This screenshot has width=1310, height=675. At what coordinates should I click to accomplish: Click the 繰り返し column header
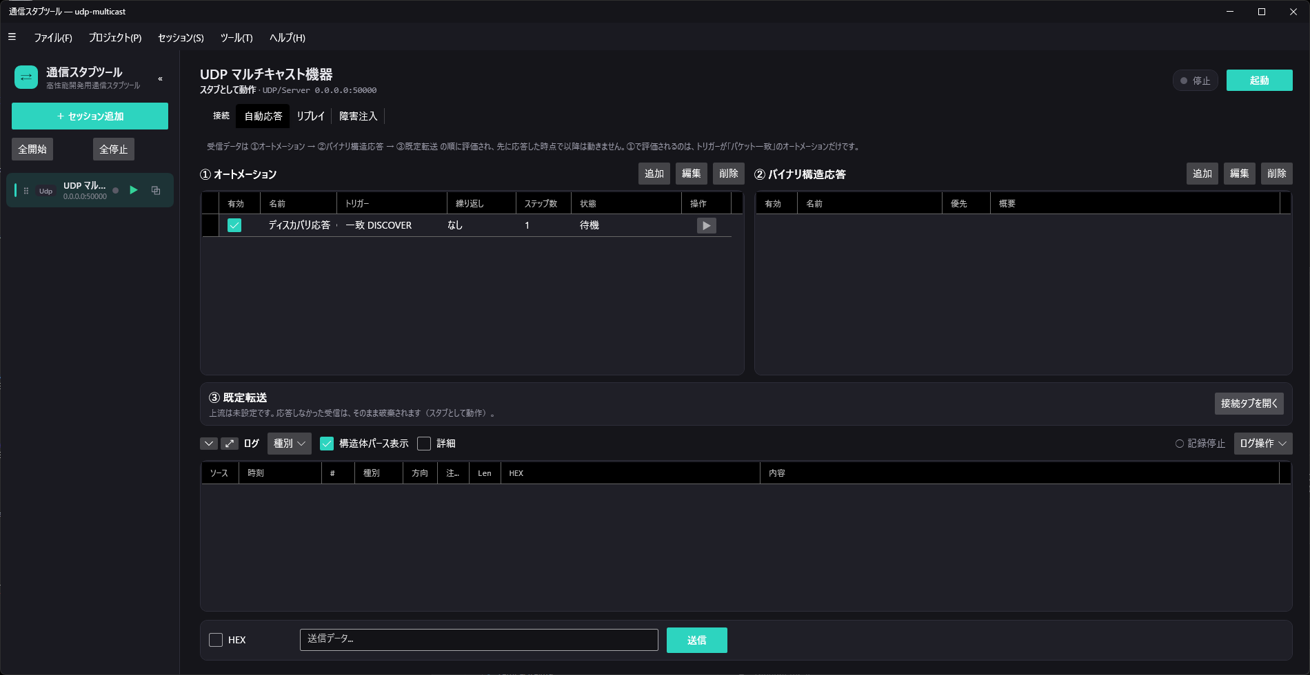tap(481, 203)
